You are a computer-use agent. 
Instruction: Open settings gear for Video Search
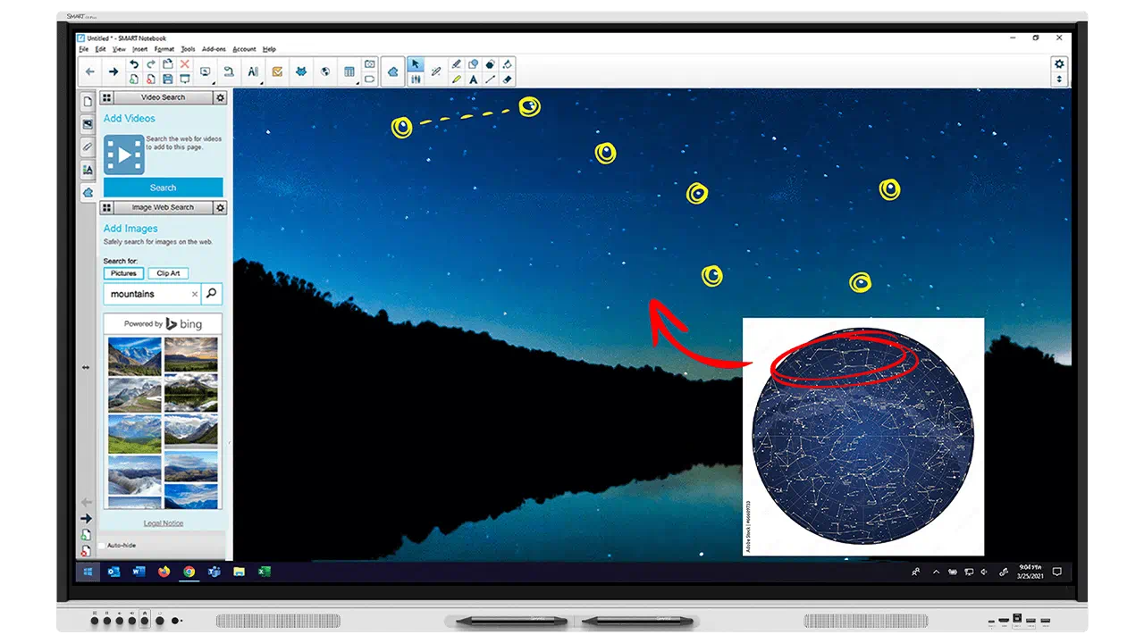(x=221, y=97)
